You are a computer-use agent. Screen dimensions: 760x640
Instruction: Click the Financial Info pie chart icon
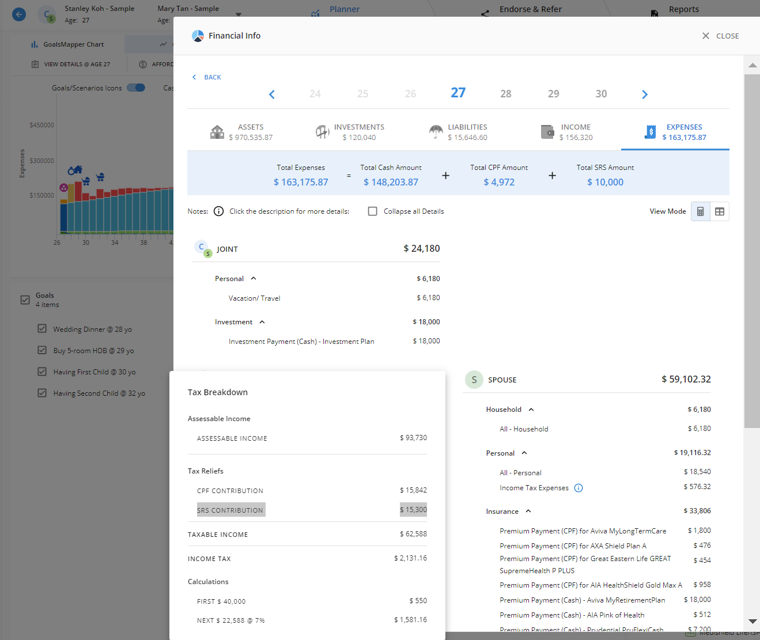198,36
